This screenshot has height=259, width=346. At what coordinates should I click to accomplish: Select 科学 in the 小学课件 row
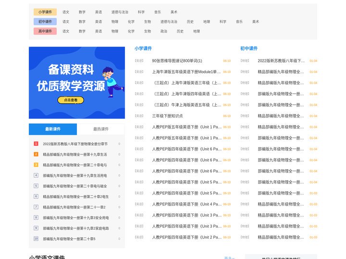coord(141,12)
